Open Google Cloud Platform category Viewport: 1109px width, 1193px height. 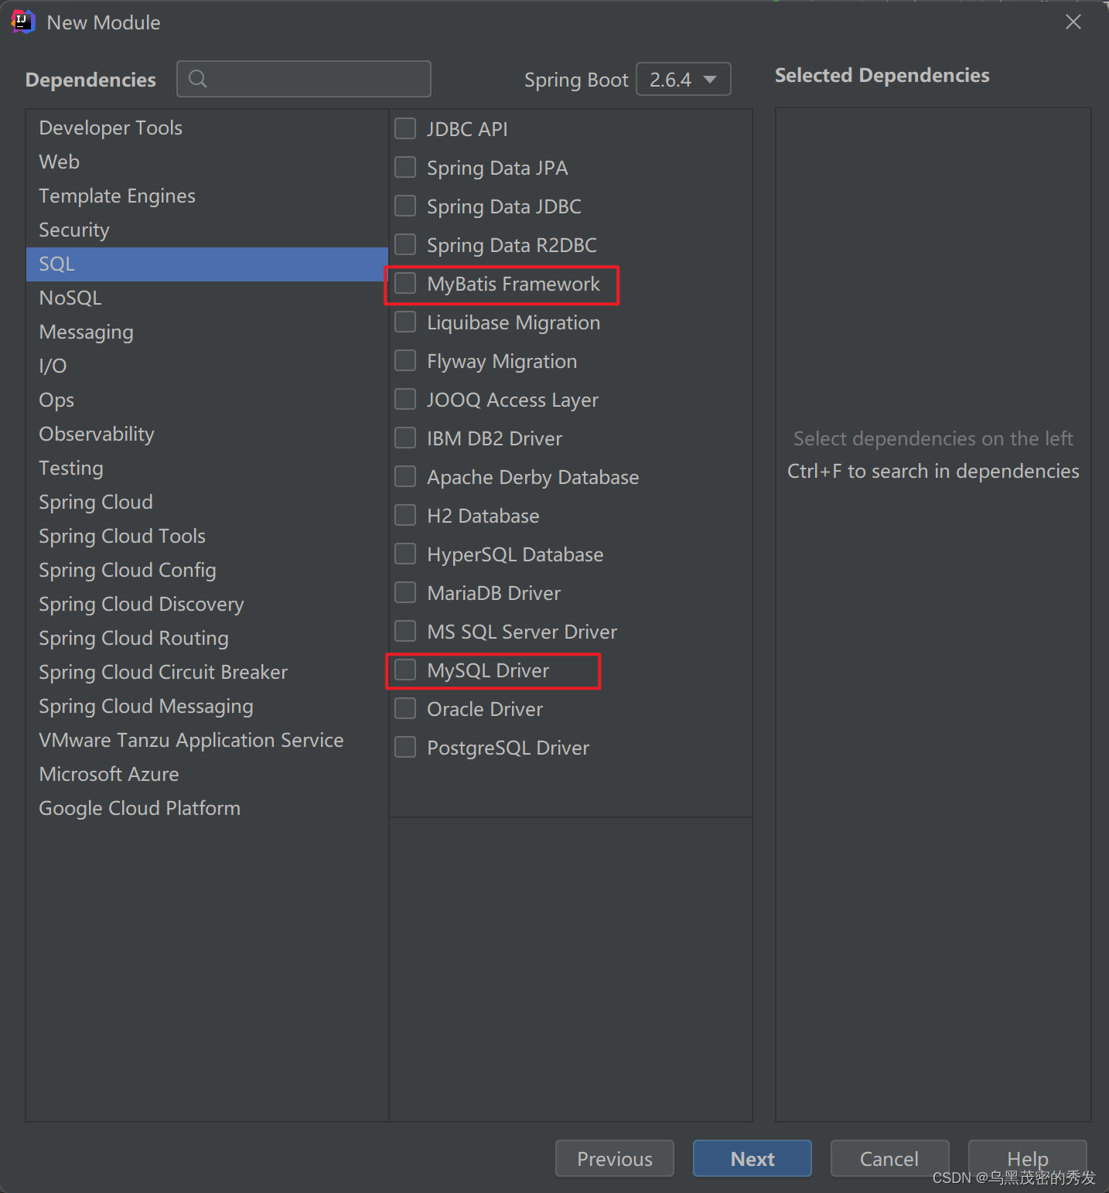pos(207,809)
